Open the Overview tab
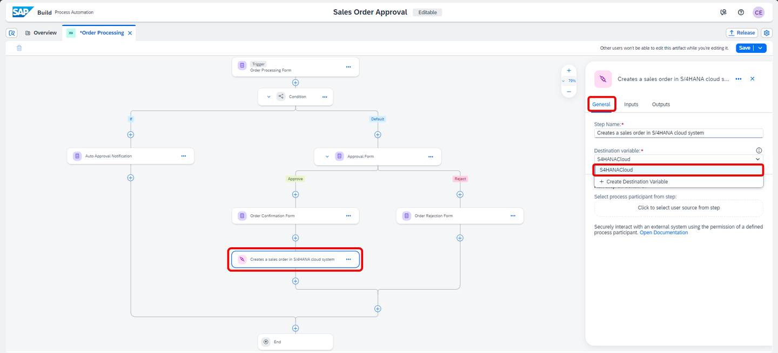The height and width of the screenshot is (353, 778). pos(41,33)
